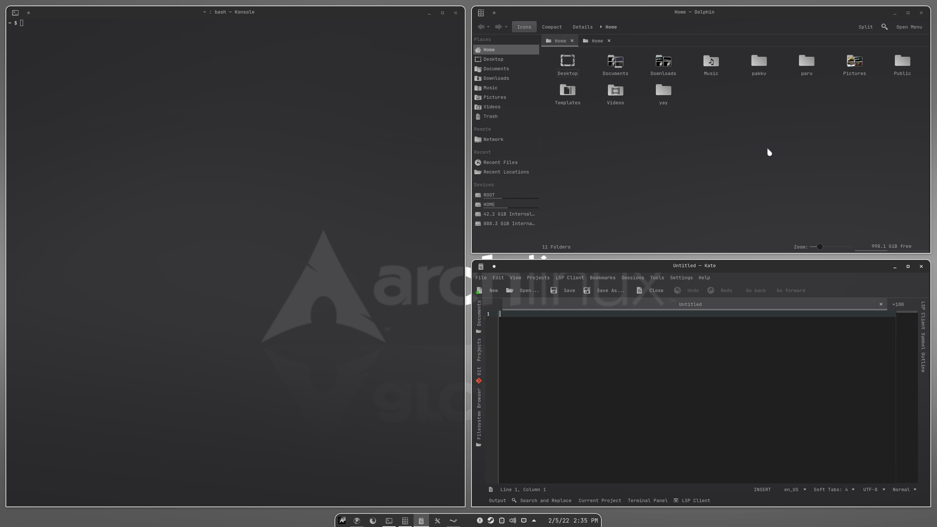The height and width of the screenshot is (527, 937).
Task: Toggle the Projects side panel in Kate
Action: pyautogui.click(x=479, y=350)
